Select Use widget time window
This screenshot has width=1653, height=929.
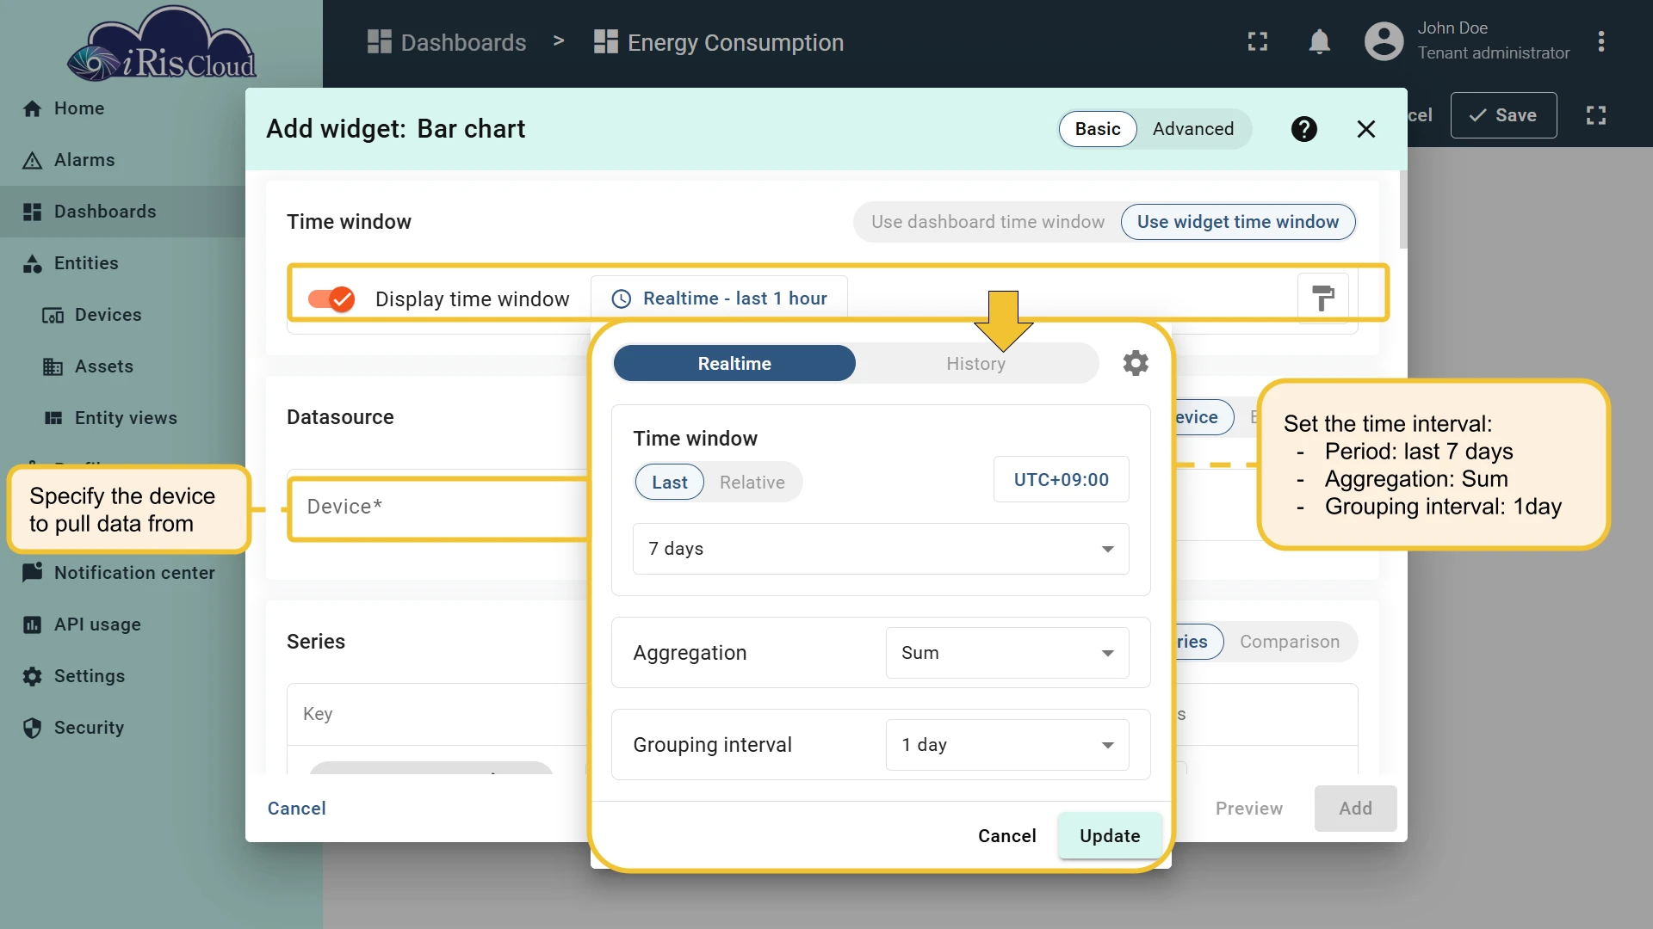(1237, 222)
